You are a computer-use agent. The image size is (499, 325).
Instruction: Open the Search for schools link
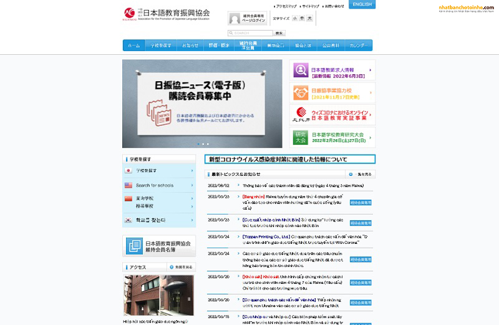tap(155, 185)
